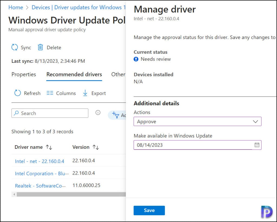Click 'Needs review' status text
The image size is (277, 222).
click(x=156, y=59)
